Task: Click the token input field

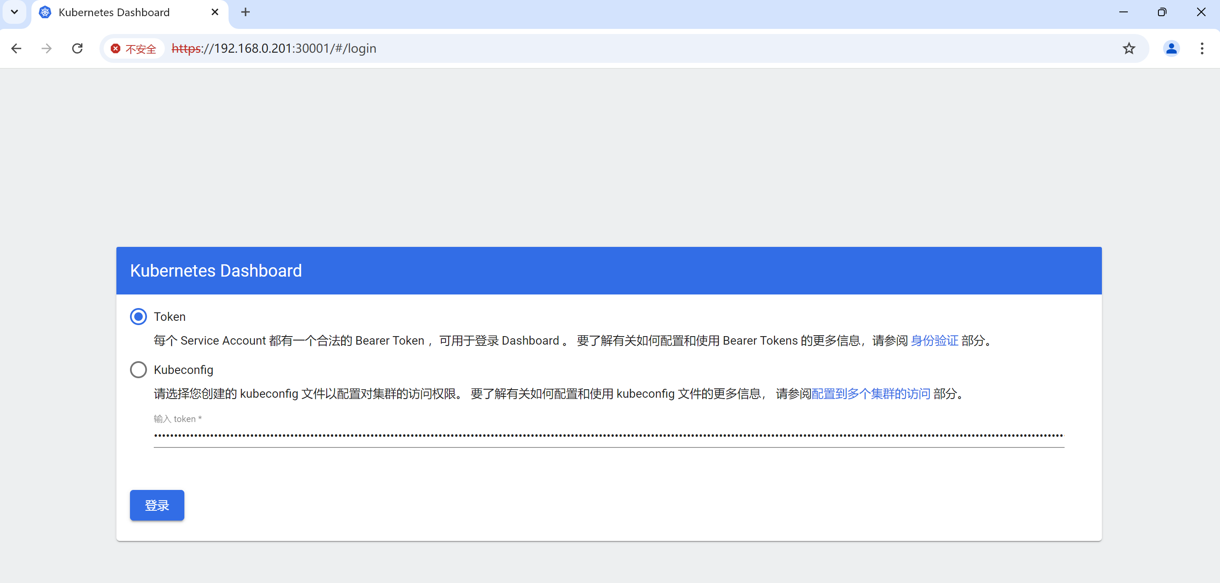Action: [609, 435]
